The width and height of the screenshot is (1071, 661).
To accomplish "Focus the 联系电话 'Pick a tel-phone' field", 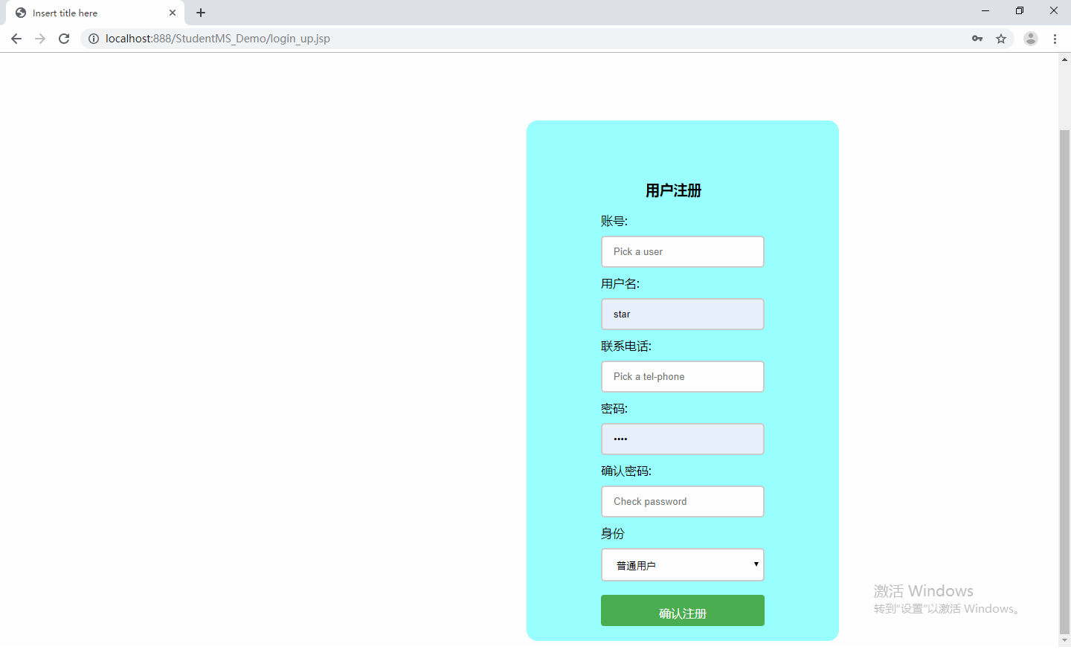I will click(683, 377).
